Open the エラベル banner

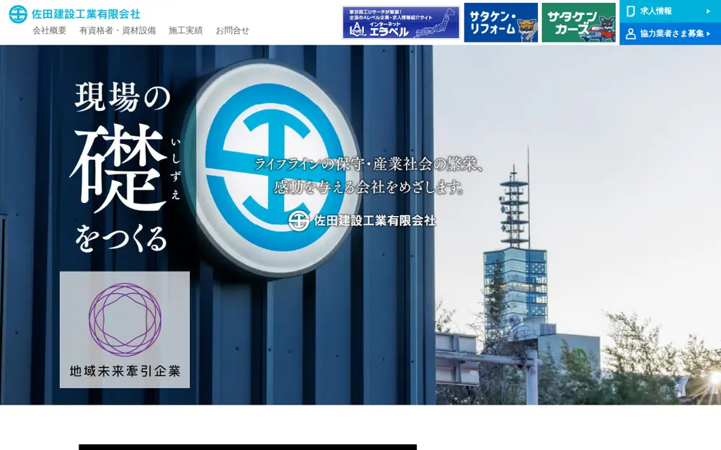(x=401, y=22)
